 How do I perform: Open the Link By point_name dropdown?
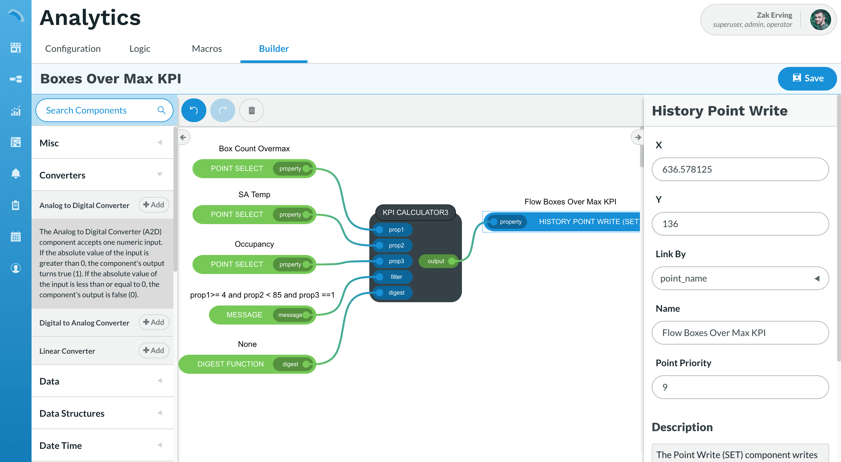coord(740,278)
